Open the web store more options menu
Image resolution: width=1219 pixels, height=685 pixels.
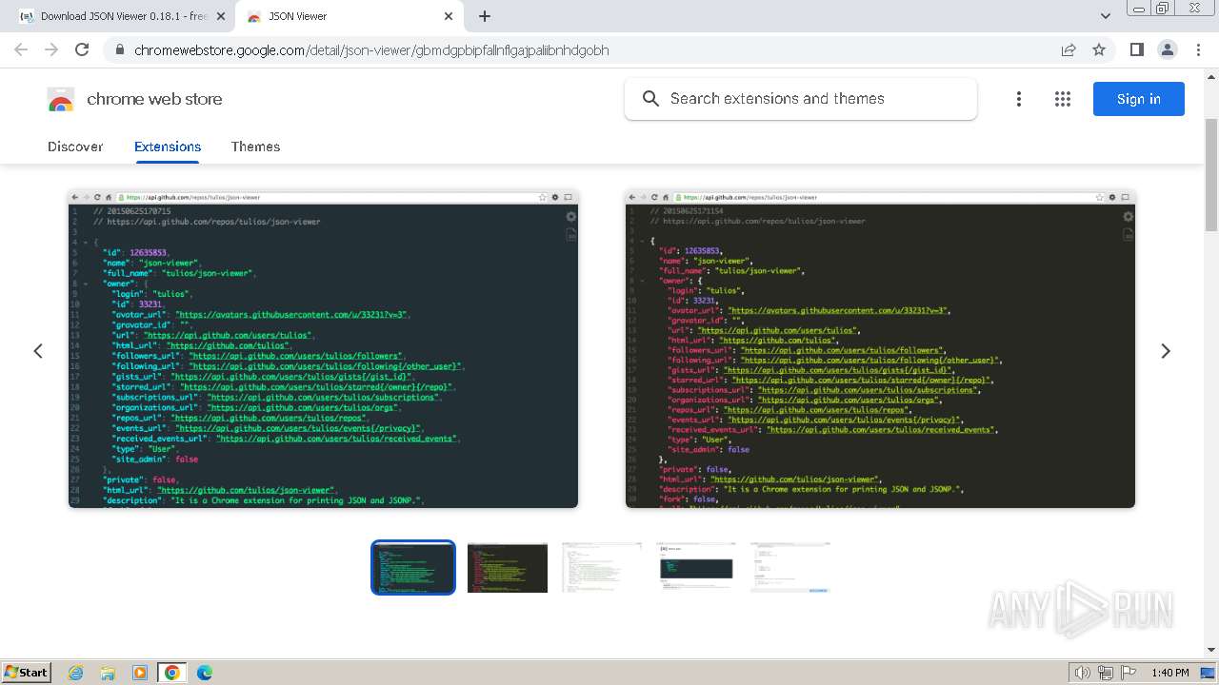click(1019, 99)
